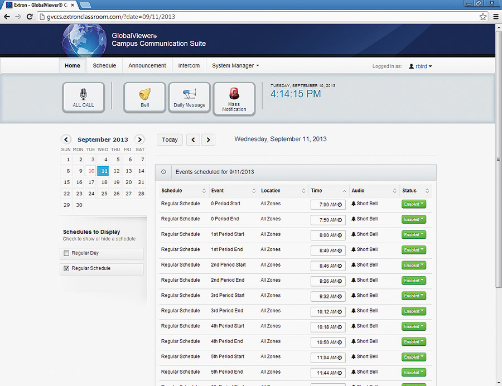Open Enabled dropdown for 1st Period Start
This screenshot has width=502, height=386.
[414, 235]
